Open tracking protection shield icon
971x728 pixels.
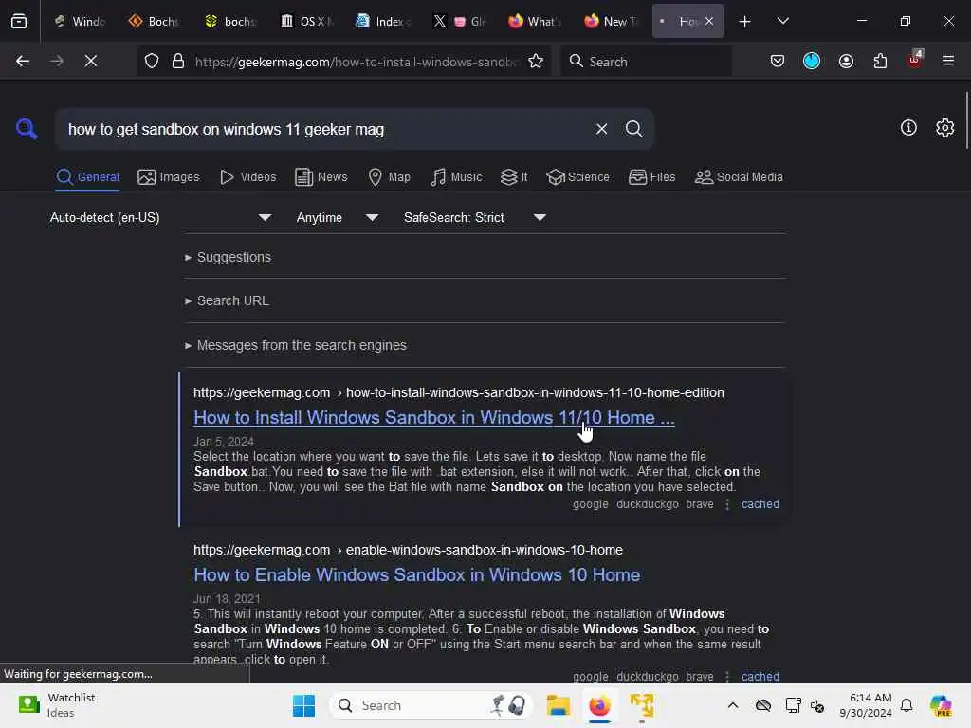click(152, 62)
